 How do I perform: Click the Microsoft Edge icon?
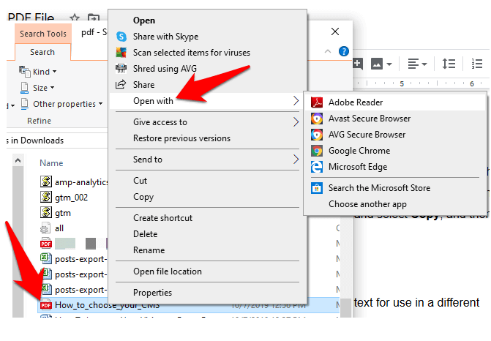coord(317,167)
